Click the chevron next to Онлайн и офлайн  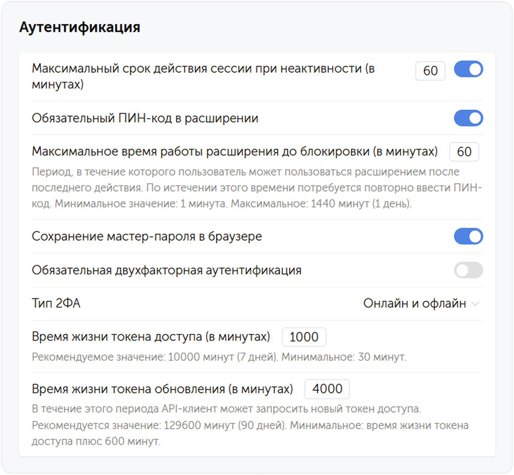[x=475, y=303]
